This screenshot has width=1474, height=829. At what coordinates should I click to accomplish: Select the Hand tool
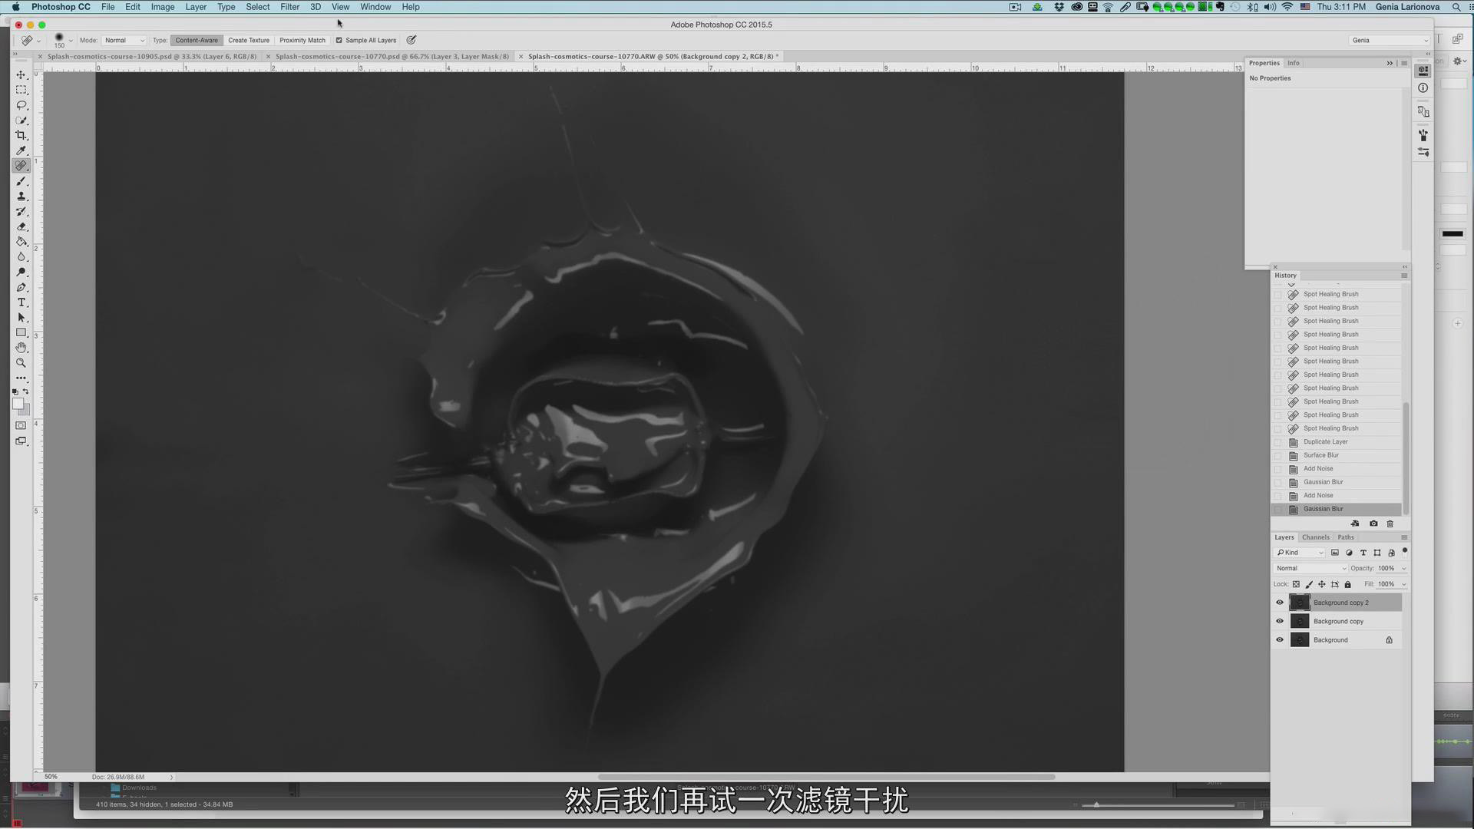point(21,348)
